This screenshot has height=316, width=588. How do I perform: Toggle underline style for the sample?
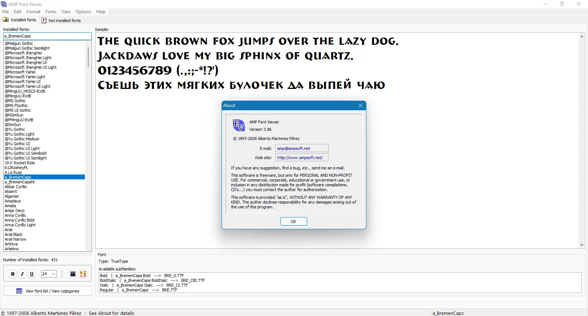point(32,274)
